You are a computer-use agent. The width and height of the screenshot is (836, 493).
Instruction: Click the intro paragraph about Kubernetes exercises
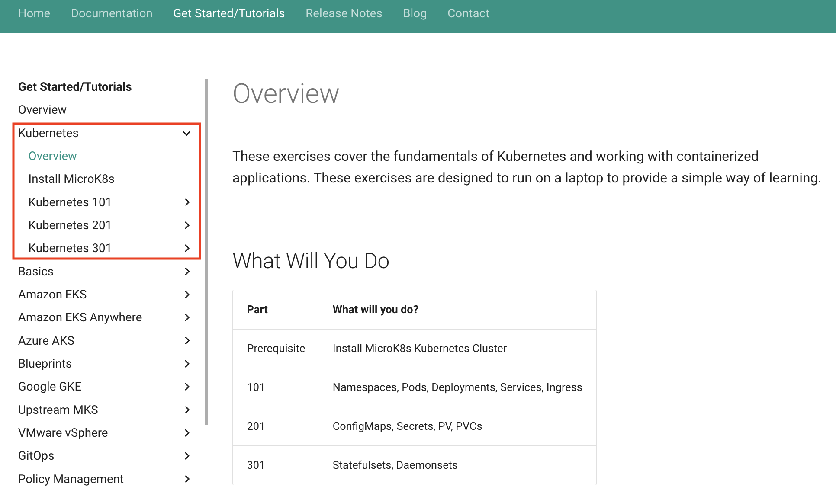point(527,167)
